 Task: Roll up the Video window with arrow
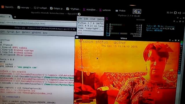point(170,40)
